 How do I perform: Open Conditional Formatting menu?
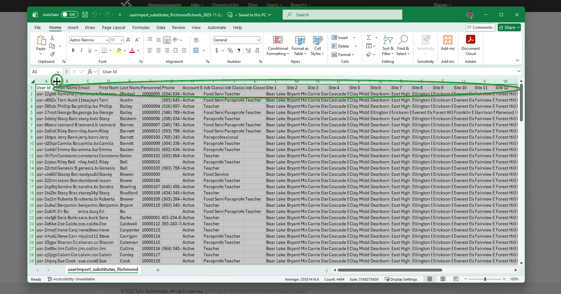(278, 46)
